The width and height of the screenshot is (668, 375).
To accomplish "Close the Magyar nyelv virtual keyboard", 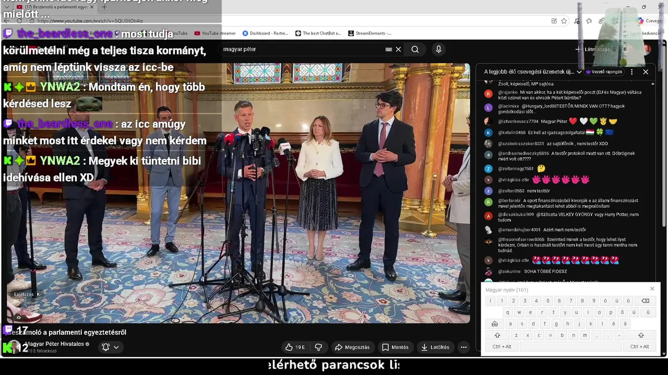I will coord(652,289).
